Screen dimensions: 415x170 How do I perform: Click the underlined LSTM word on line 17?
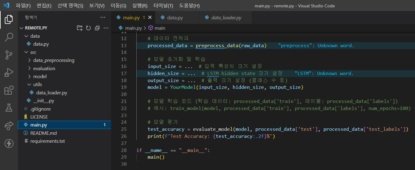pyautogui.click(x=213, y=74)
